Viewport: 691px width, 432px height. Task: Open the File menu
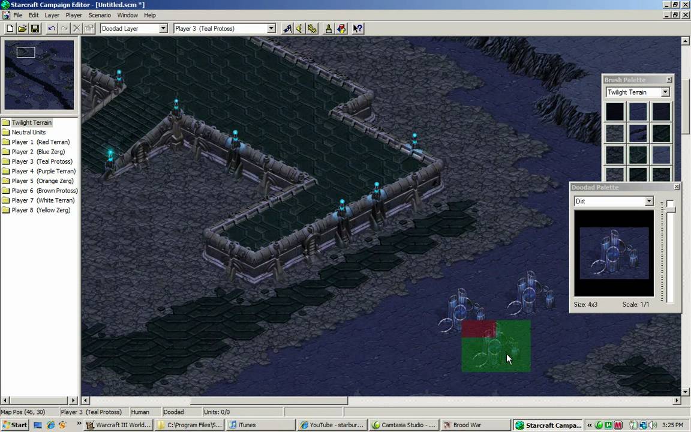tap(17, 15)
